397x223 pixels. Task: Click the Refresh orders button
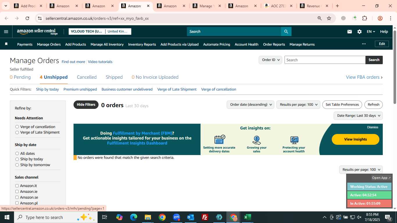click(x=373, y=105)
